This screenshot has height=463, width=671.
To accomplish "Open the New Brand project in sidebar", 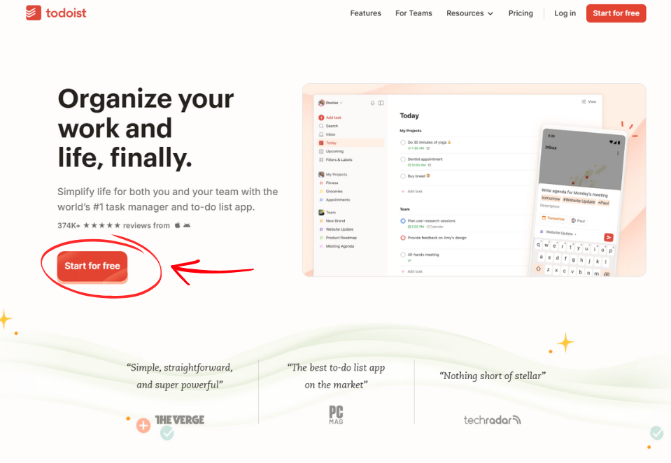I will [x=332, y=221].
